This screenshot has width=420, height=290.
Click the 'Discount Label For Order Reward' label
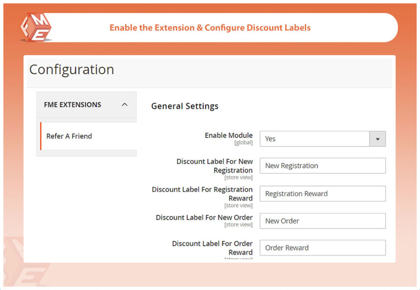(212, 248)
